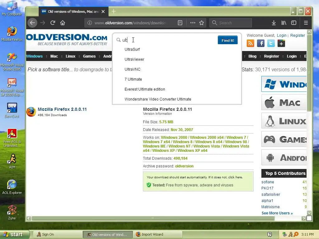Click the Register link near Welcome Guest

(x=298, y=35)
